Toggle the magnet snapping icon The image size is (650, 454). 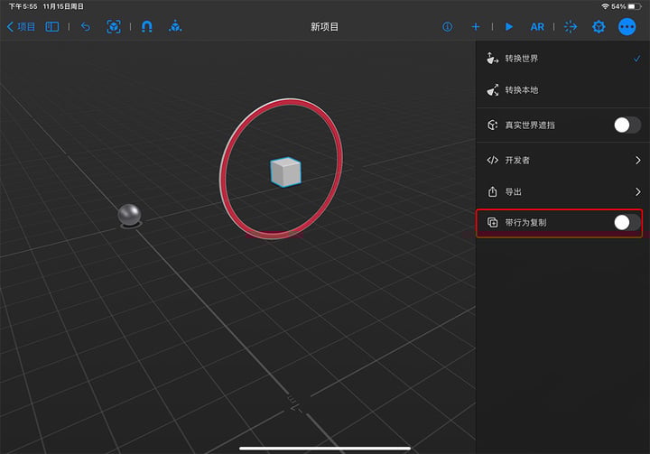(x=147, y=27)
